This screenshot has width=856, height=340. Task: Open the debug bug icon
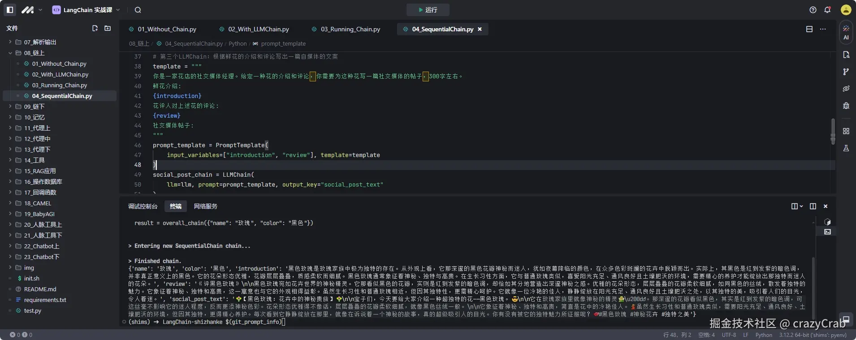click(x=846, y=106)
